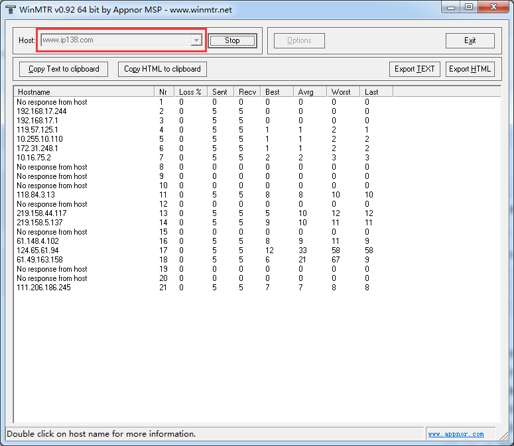Maximize the WinMTR window
Image resolution: width=514 pixels, height=446 pixels.
tap(469, 7)
